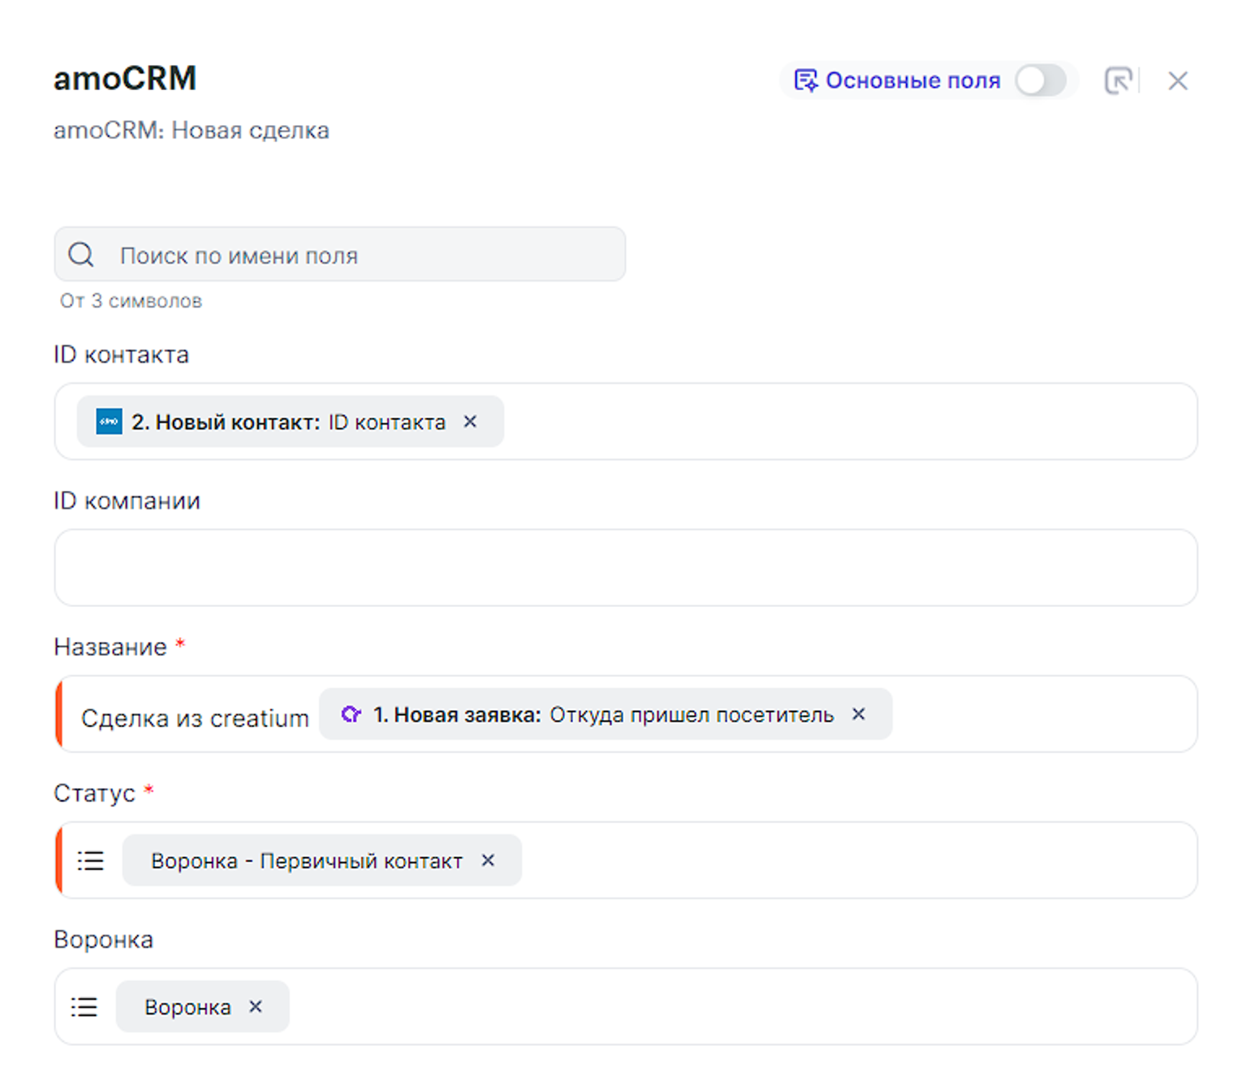Click the Creatium icon in Новая заявка tag
The width and height of the screenshot is (1250, 1068).
click(x=351, y=714)
